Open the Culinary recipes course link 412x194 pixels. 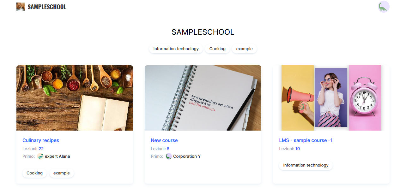41,140
